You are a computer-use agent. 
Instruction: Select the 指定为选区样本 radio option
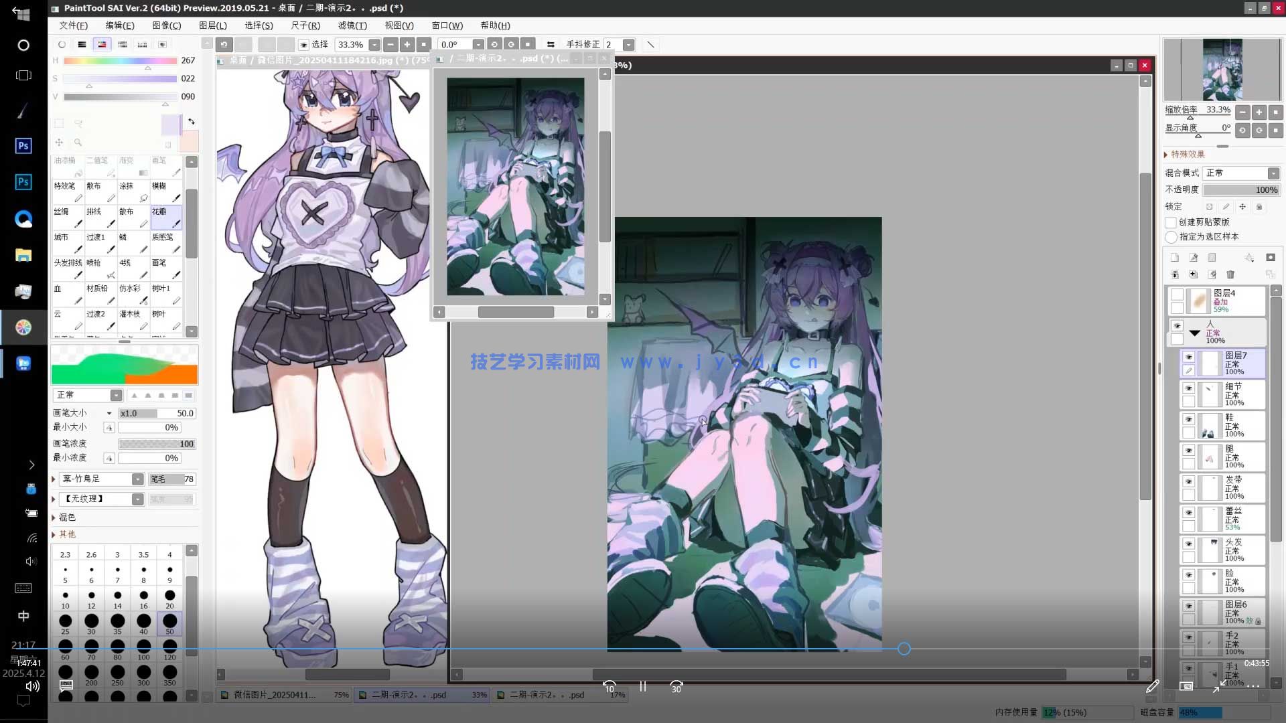coord(1171,237)
